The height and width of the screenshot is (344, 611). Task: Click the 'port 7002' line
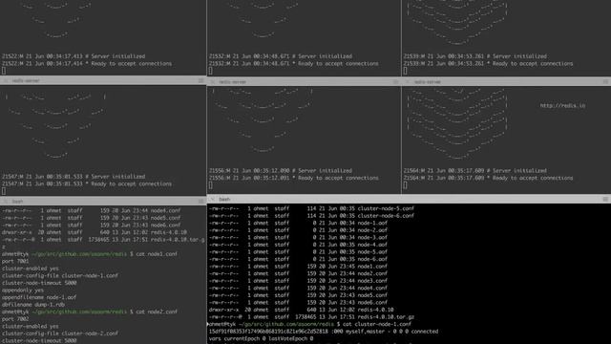15,319
